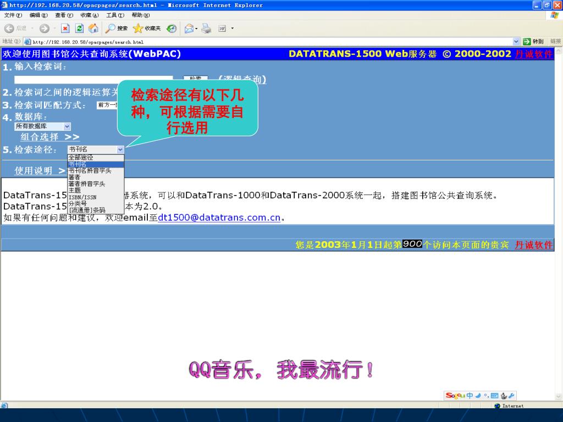This screenshot has width=563, height=422.
Task: Click the 链接 Links toolbar label
Action: click(555, 42)
